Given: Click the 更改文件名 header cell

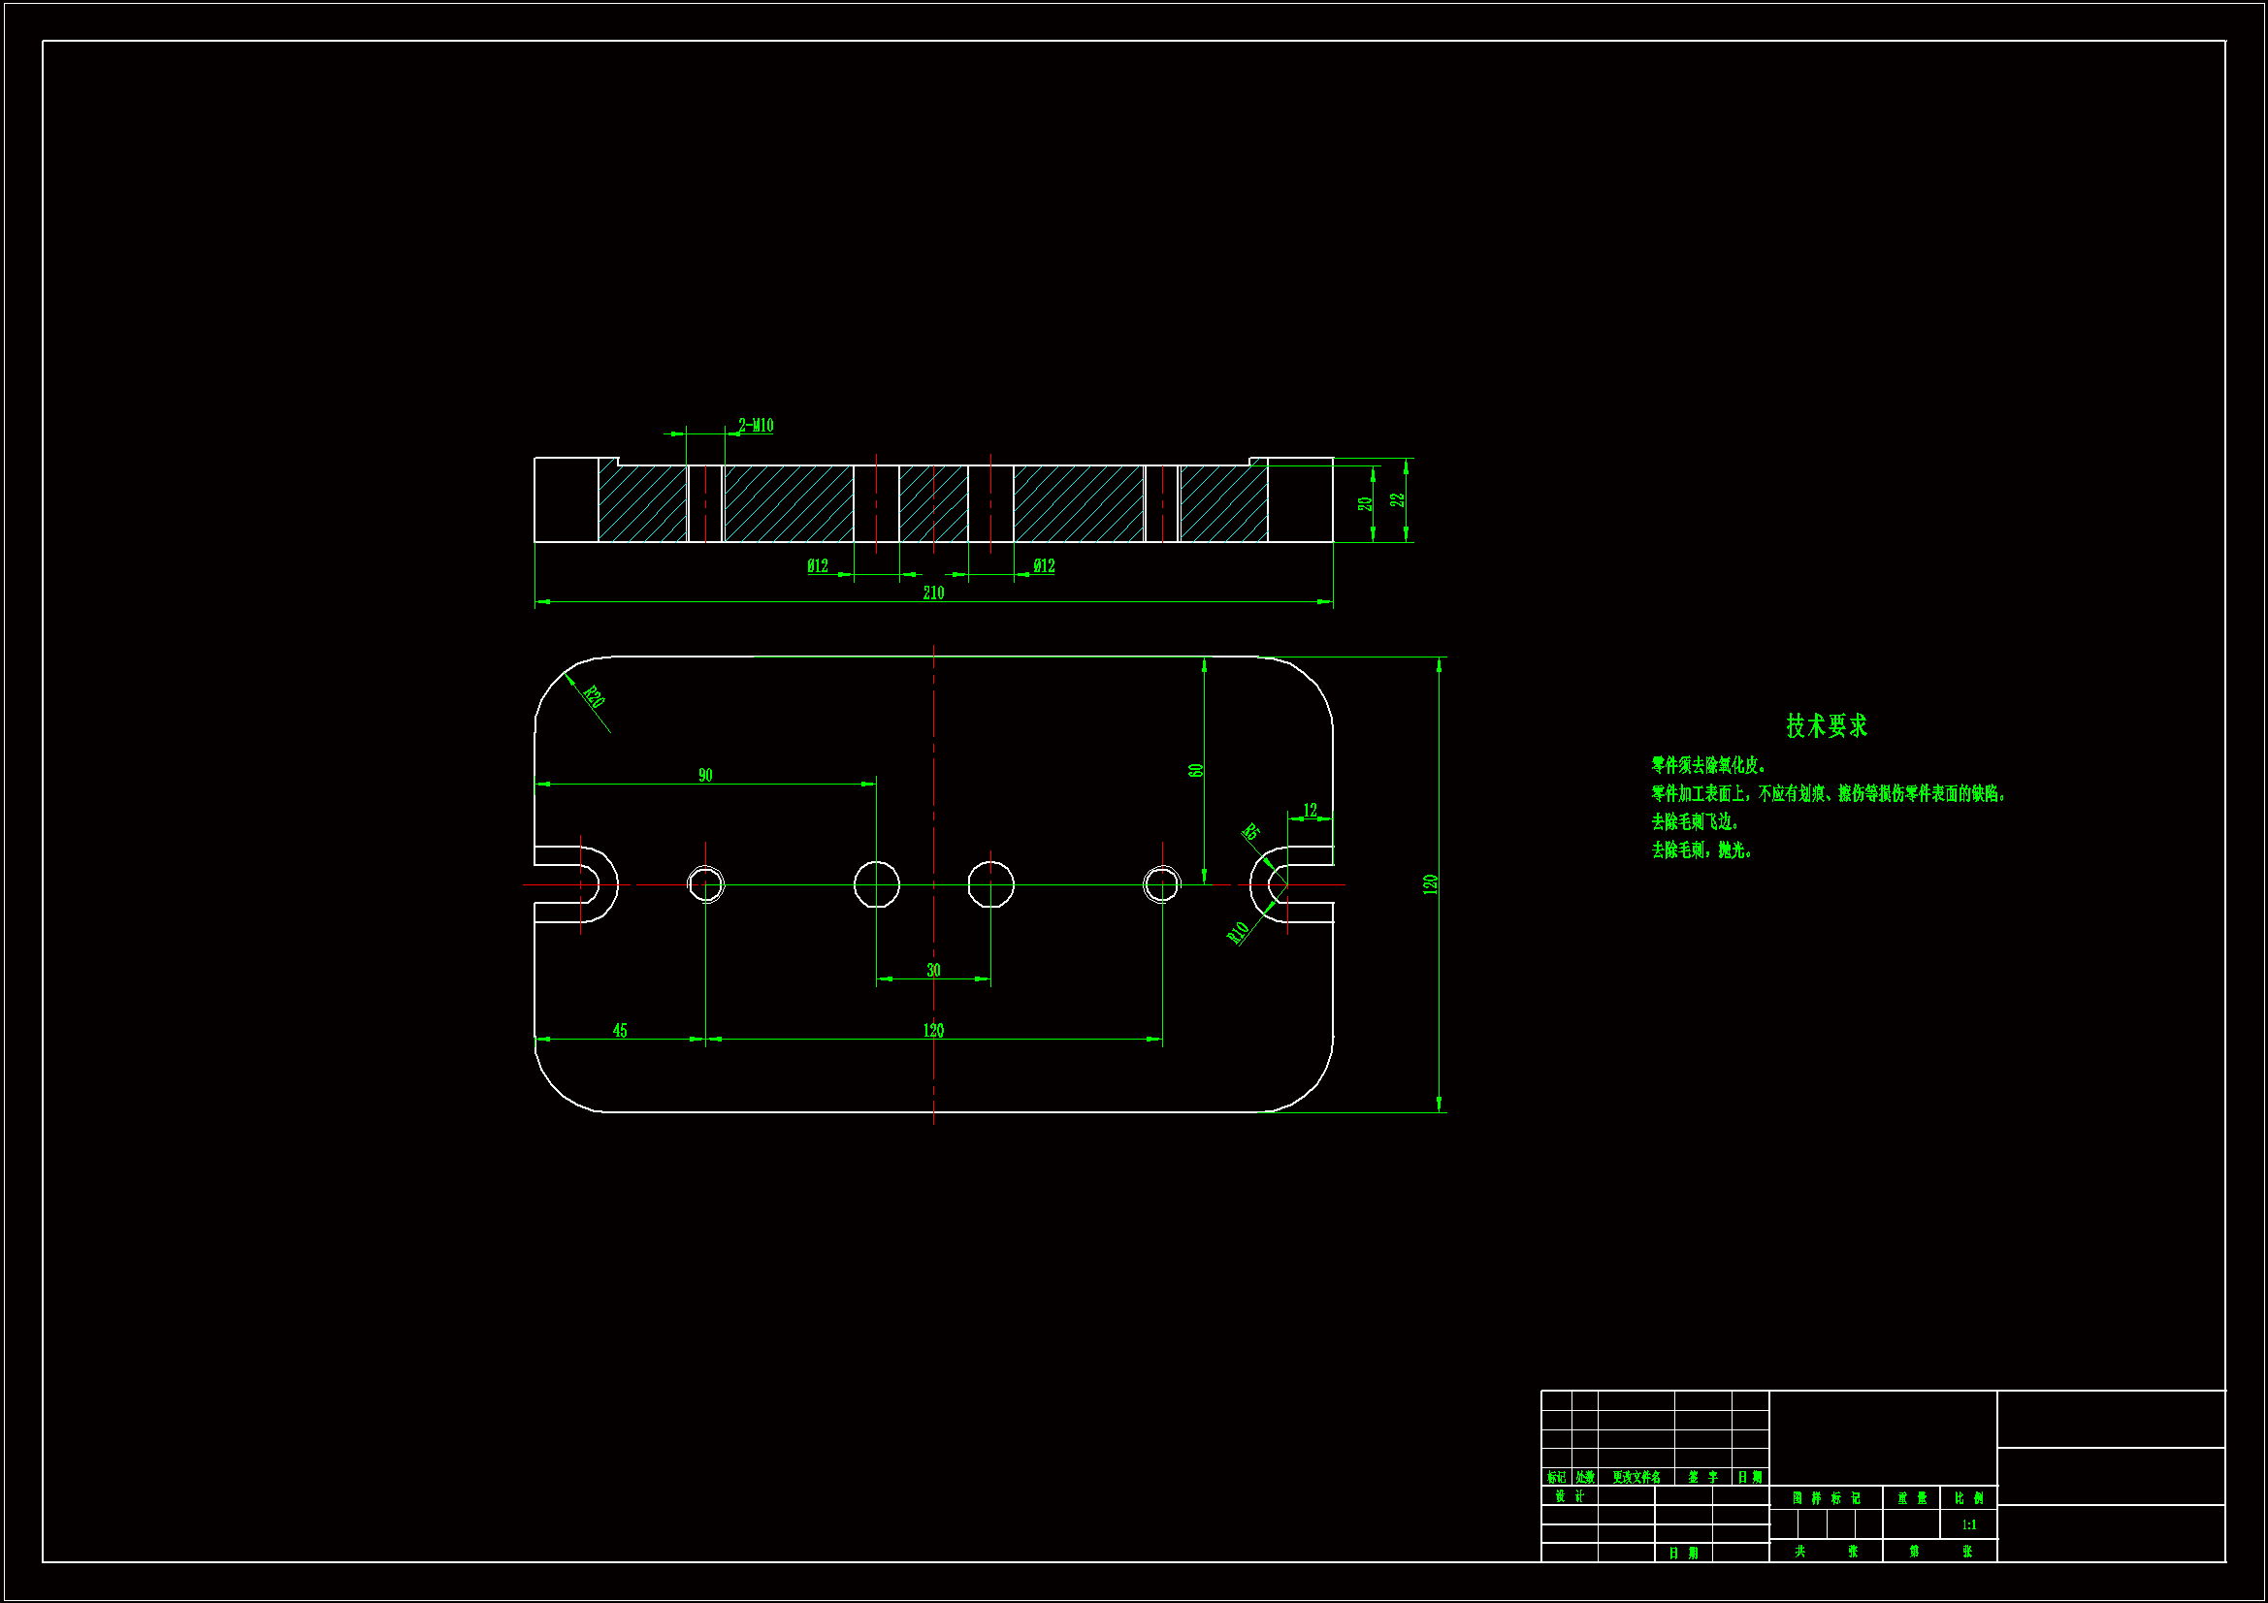Looking at the screenshot, I should [1635, 1478].
